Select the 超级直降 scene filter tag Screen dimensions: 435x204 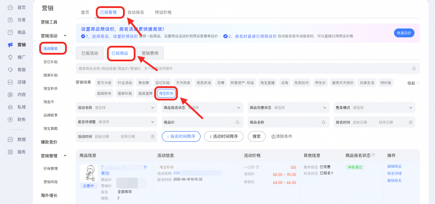[x=145, y=94]
